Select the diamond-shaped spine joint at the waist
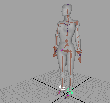110x103 pixels. [x=67, y=40]
